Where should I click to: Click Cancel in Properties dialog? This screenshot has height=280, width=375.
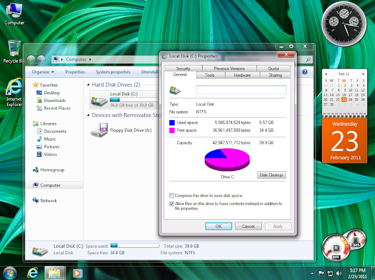click(248, 226)
